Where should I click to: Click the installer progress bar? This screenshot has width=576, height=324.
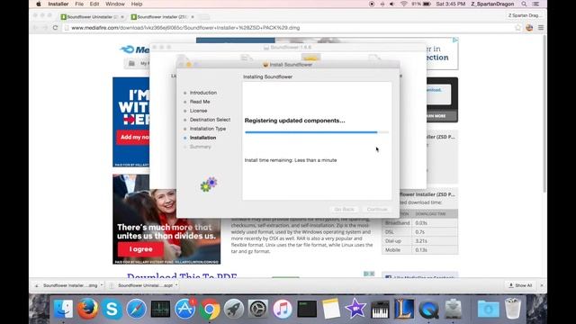pos(317,132)
